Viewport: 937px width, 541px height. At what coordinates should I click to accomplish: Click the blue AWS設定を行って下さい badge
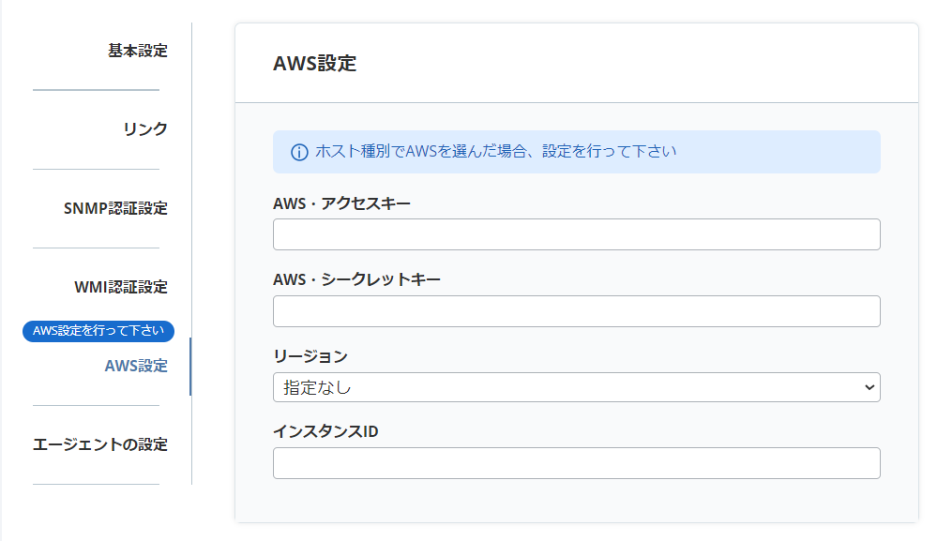(x=98, y=331)
